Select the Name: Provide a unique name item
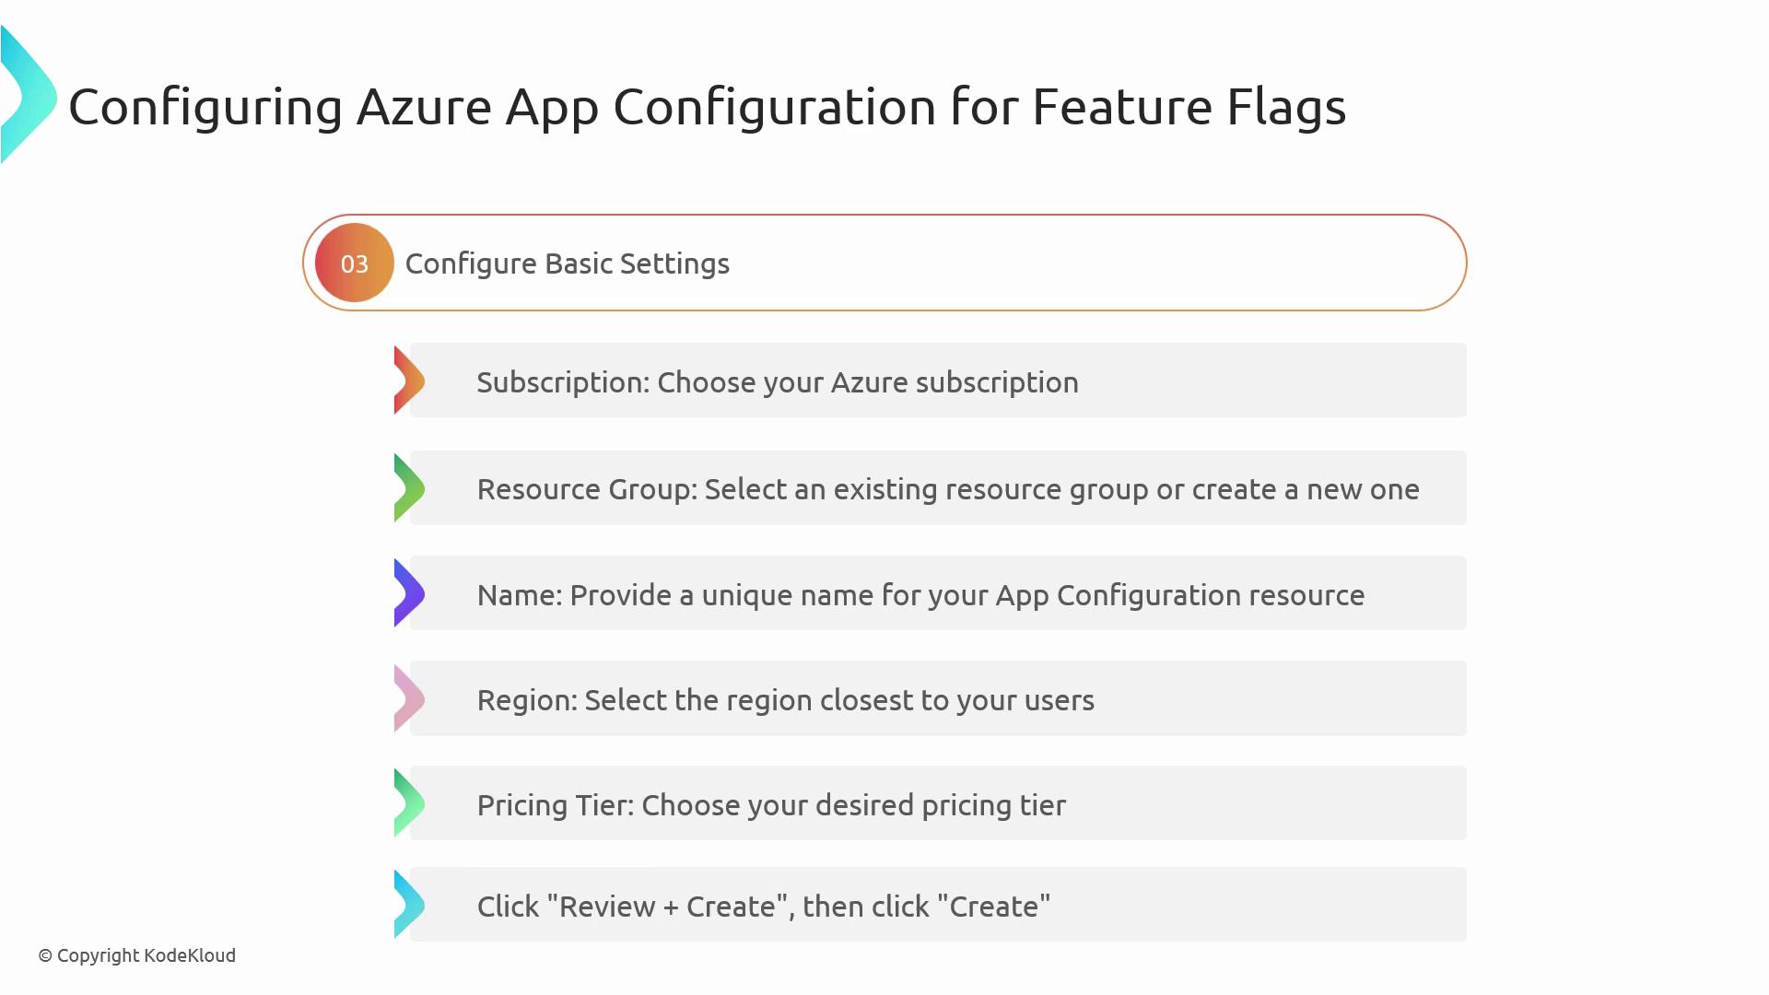 point(920,595)
